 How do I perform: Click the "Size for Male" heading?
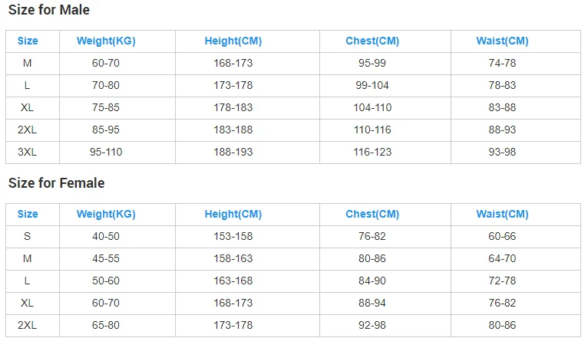point(48,10)
